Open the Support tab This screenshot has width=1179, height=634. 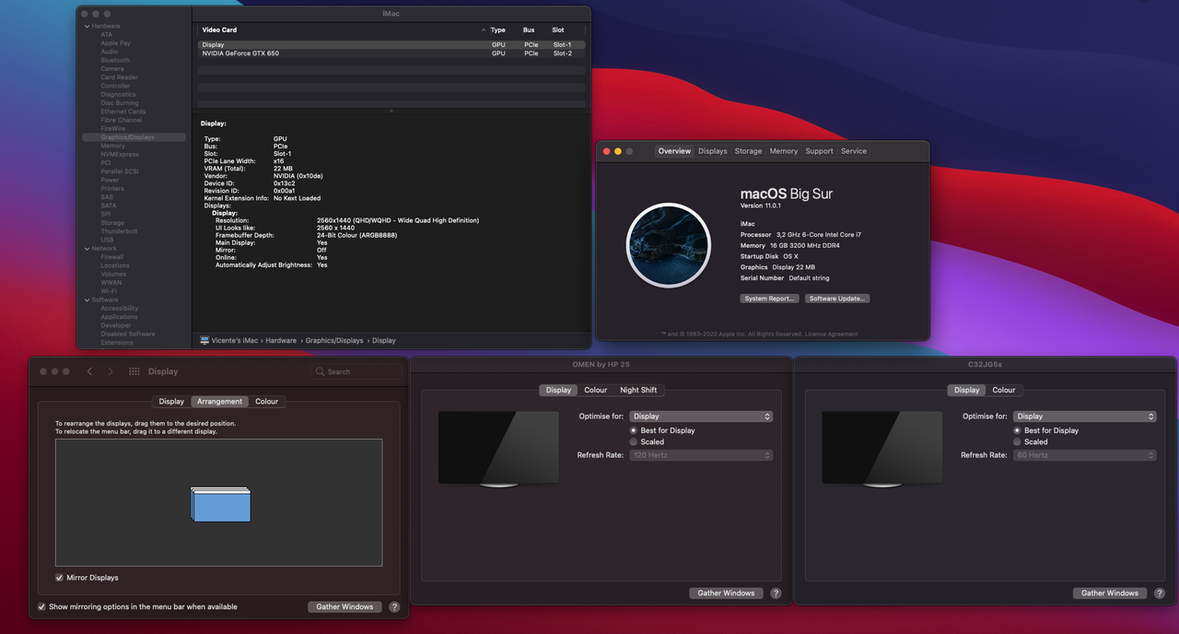(819, 151)
